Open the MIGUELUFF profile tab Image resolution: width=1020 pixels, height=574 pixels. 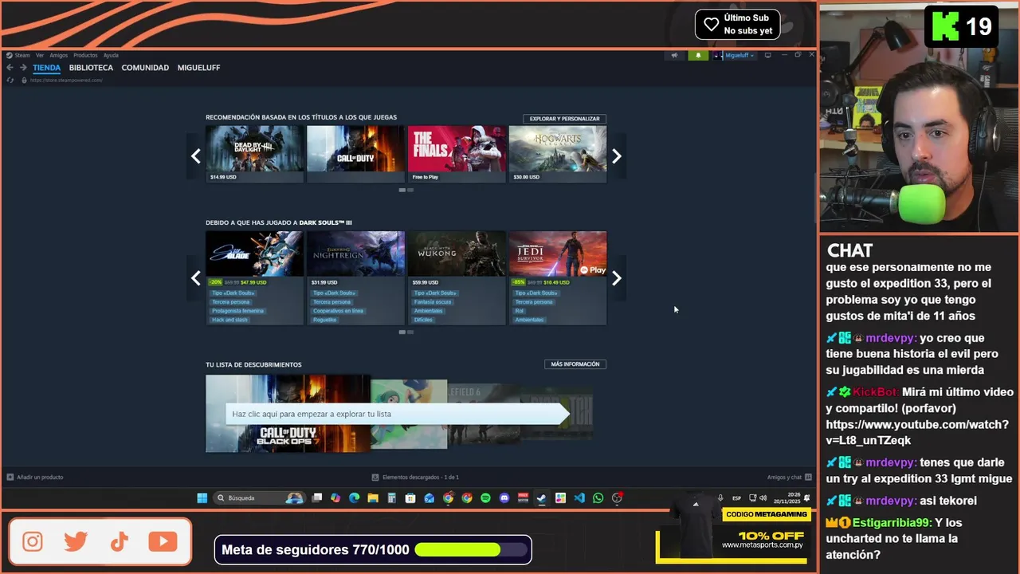coord(199,68)
